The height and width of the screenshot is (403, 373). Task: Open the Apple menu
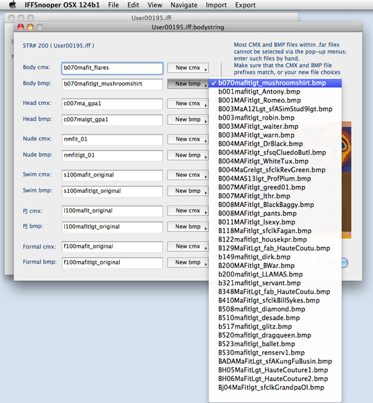(x=12, y=5)
